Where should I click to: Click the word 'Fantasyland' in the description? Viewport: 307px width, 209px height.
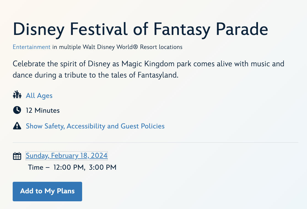158,75
